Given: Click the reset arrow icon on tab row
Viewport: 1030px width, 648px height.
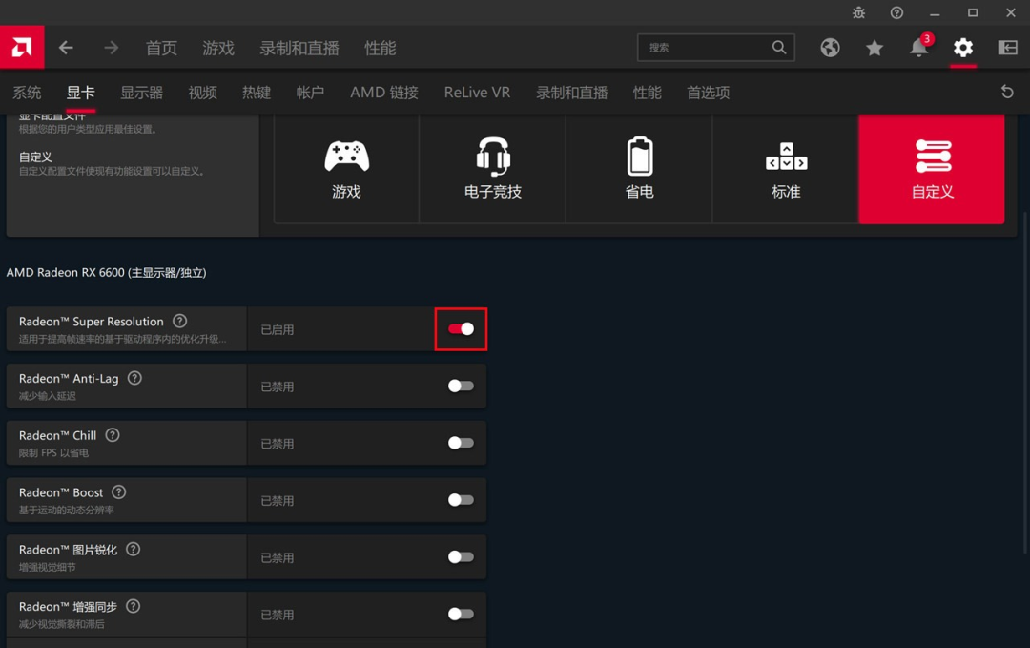Looking at the screenshot, I should [1007, 92].
